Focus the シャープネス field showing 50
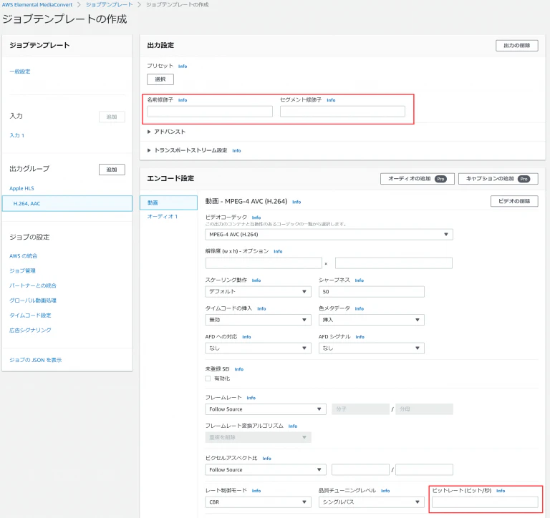 (372, 292)
